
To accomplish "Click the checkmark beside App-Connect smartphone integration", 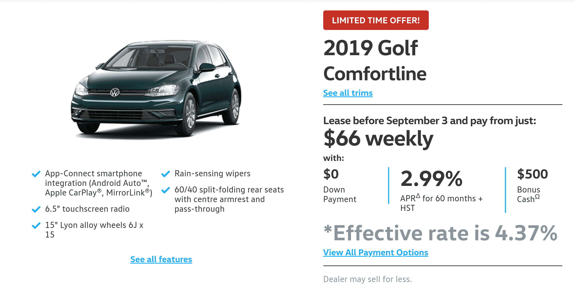I will click(x=36, y=174).
